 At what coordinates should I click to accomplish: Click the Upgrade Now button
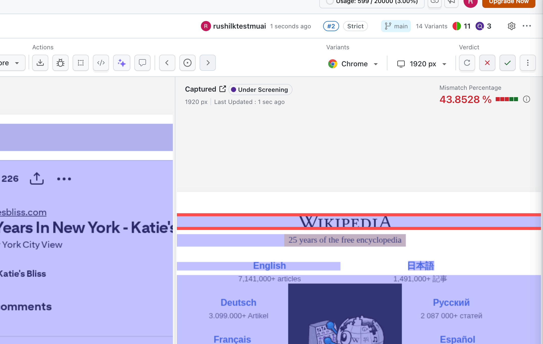508,2
